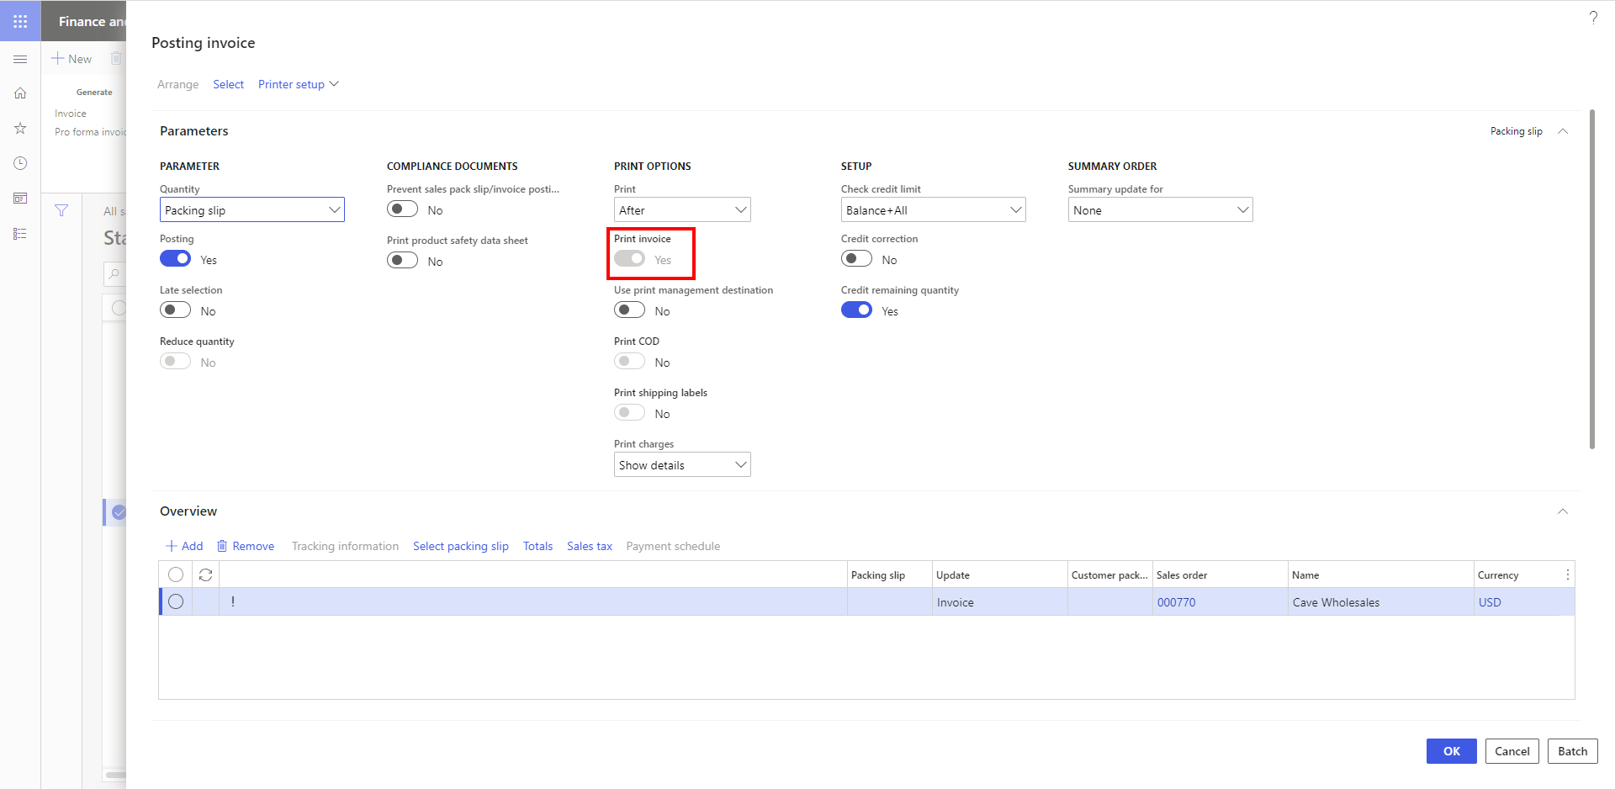
Task: Click the OK button
Action: tap(1452, 751)
